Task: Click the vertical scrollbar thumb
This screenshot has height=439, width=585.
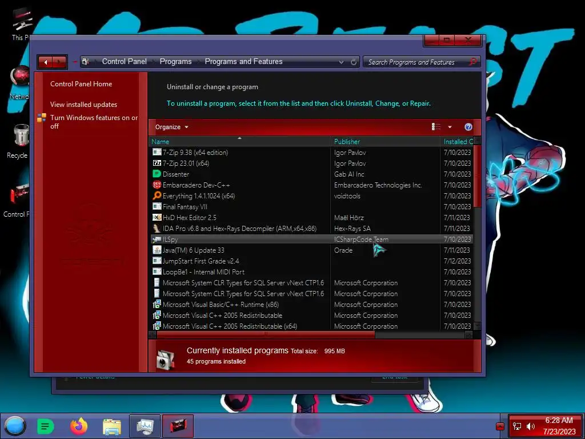Action: click(477, 175)
